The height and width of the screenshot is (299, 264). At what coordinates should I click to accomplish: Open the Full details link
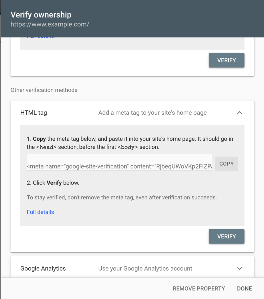click(40, 212)
